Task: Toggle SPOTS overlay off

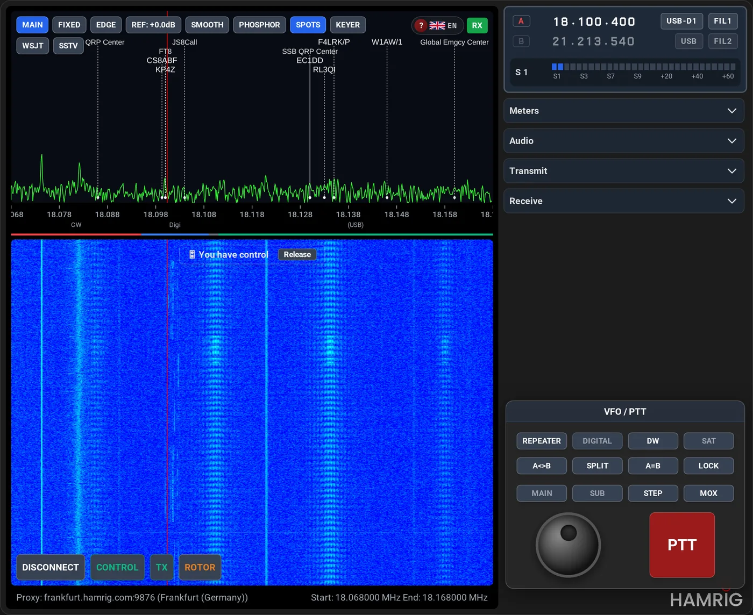Action: (x=308, y=25)
